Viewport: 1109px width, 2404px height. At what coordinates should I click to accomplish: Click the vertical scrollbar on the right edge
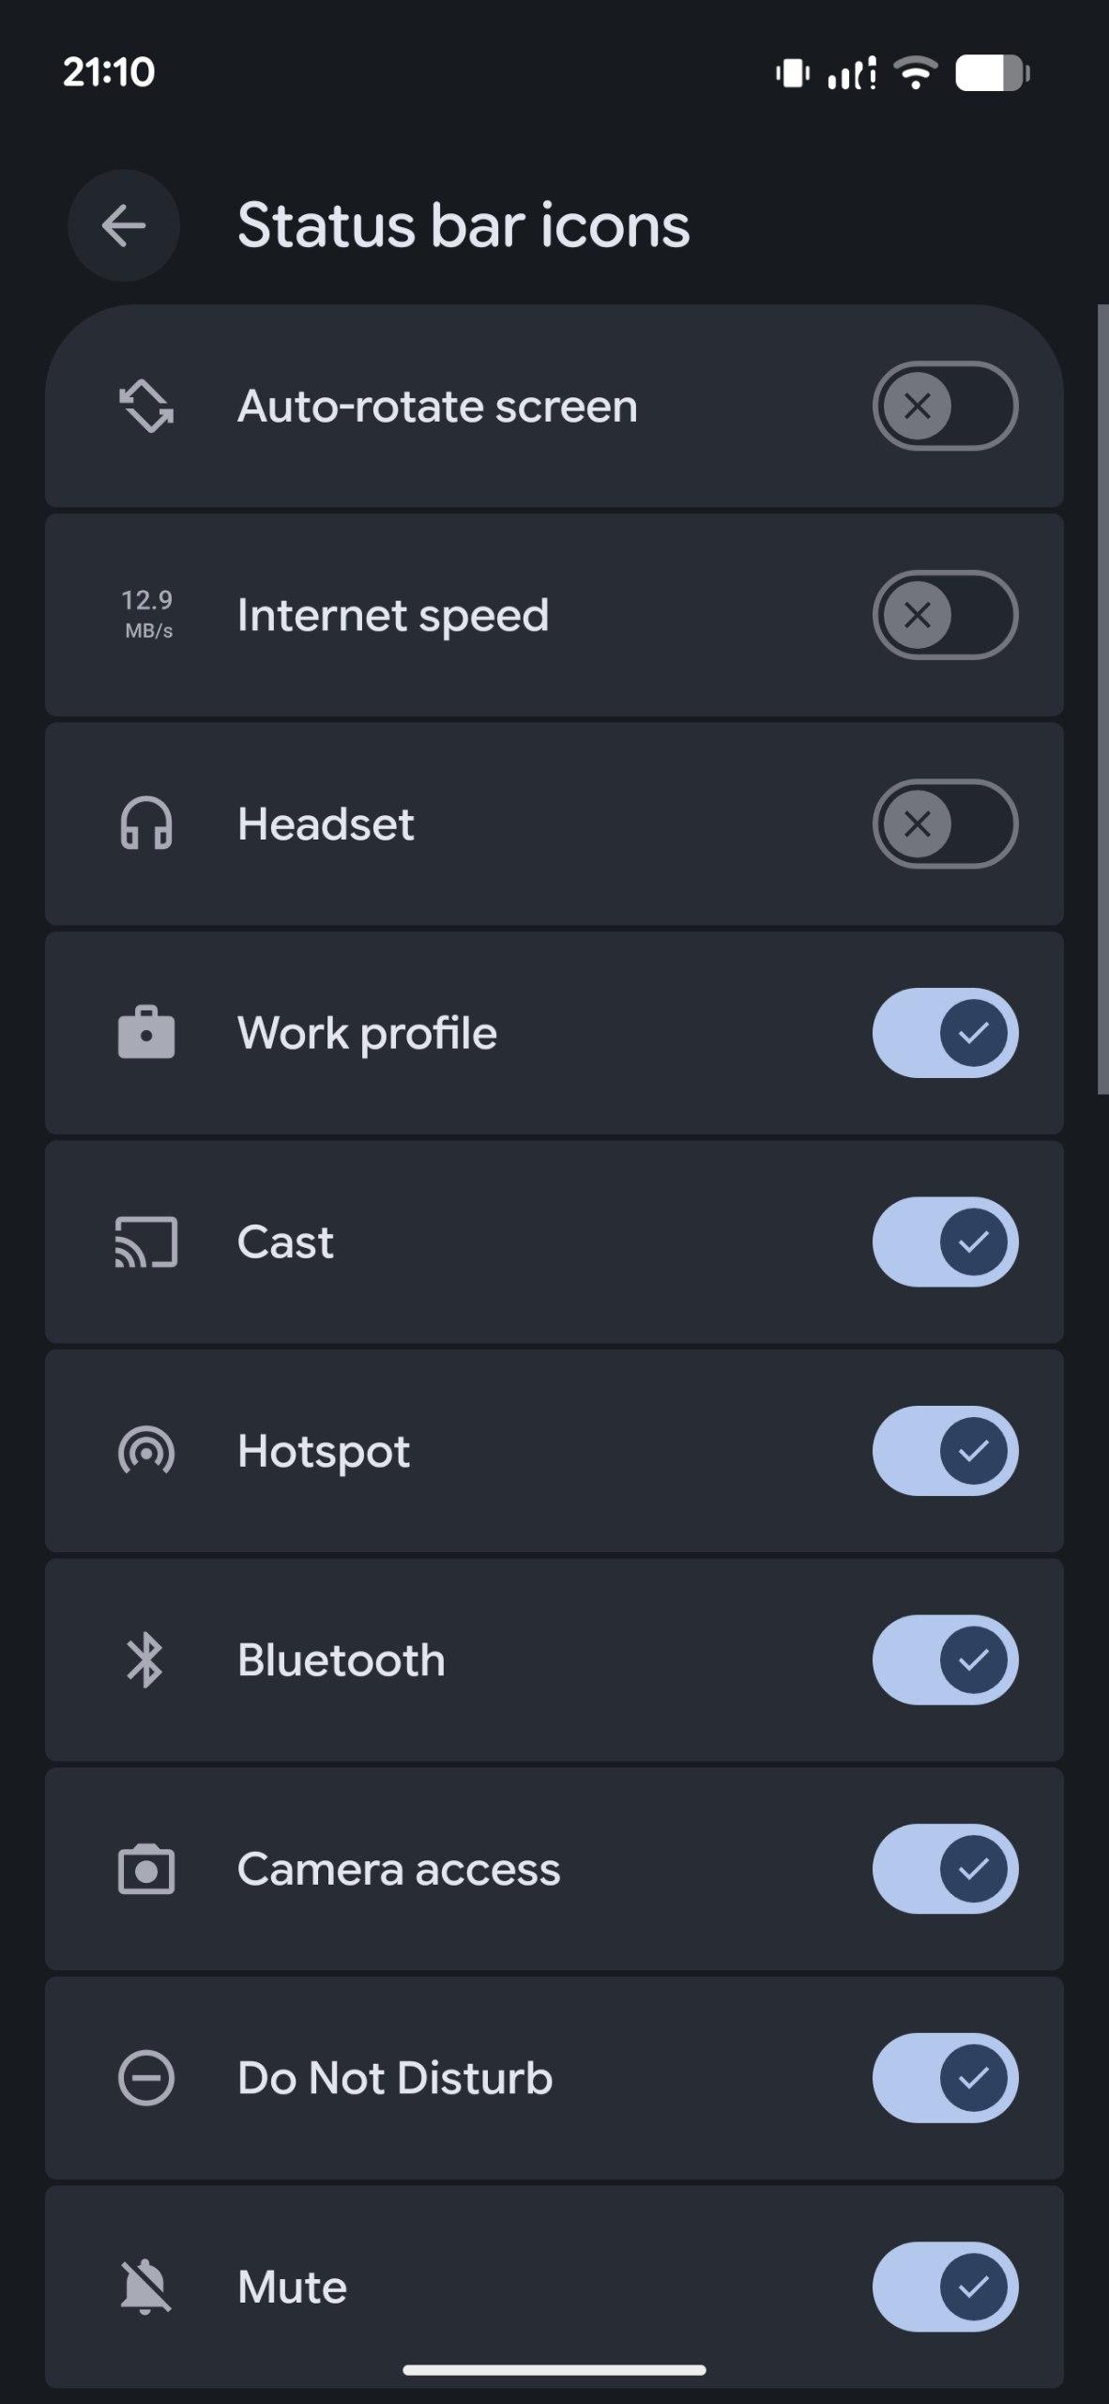click(x=1102, y=700)
